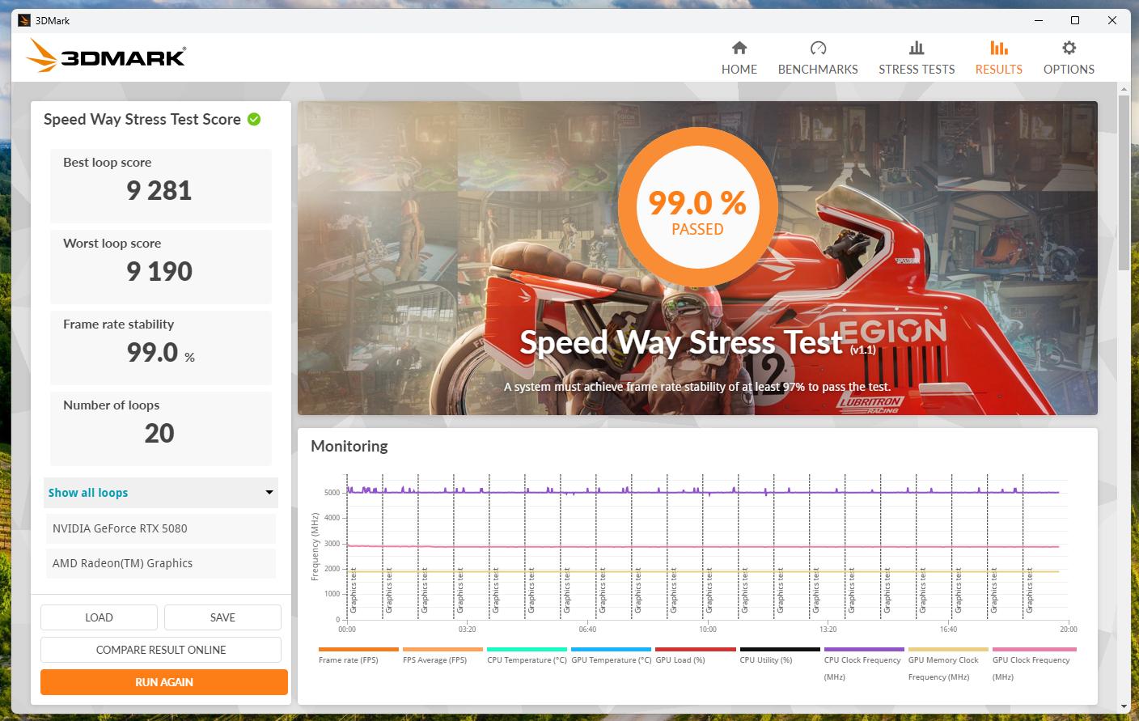
Task: Expand the Show all loops dropdown
Action: (x=161, y=493)
